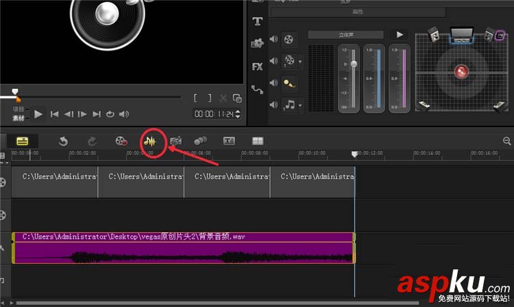
Task: Click the purple subwoofer channel slider
Action: 404,79
